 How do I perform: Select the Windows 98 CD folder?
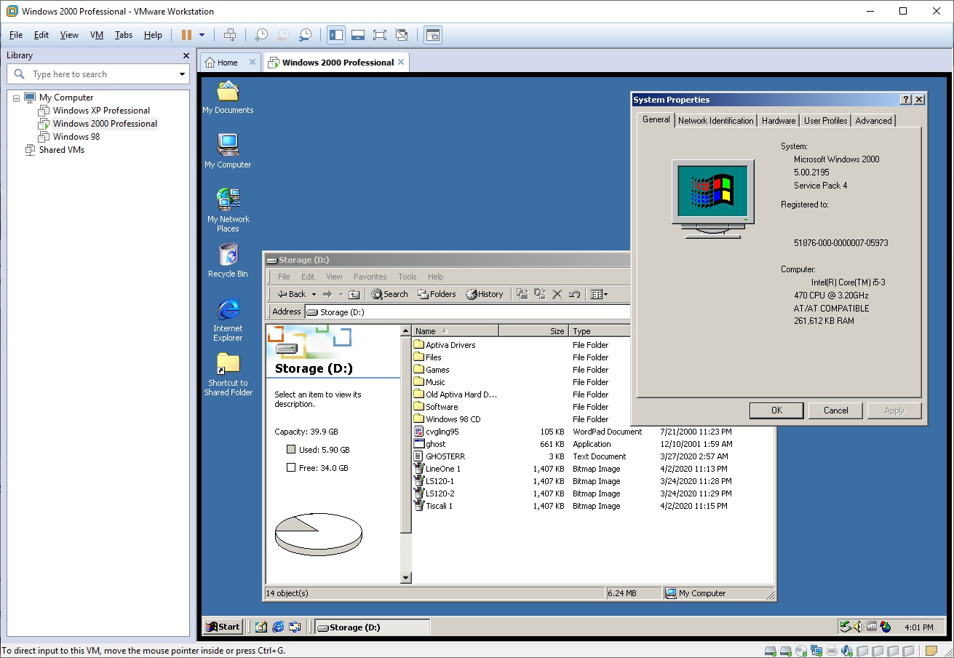point(448,419)
